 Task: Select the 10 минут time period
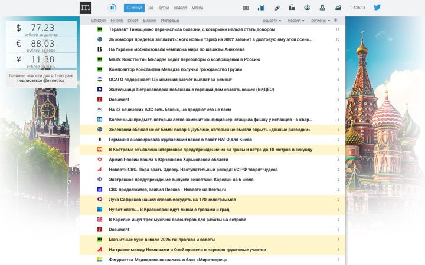[x=134, y=8]
